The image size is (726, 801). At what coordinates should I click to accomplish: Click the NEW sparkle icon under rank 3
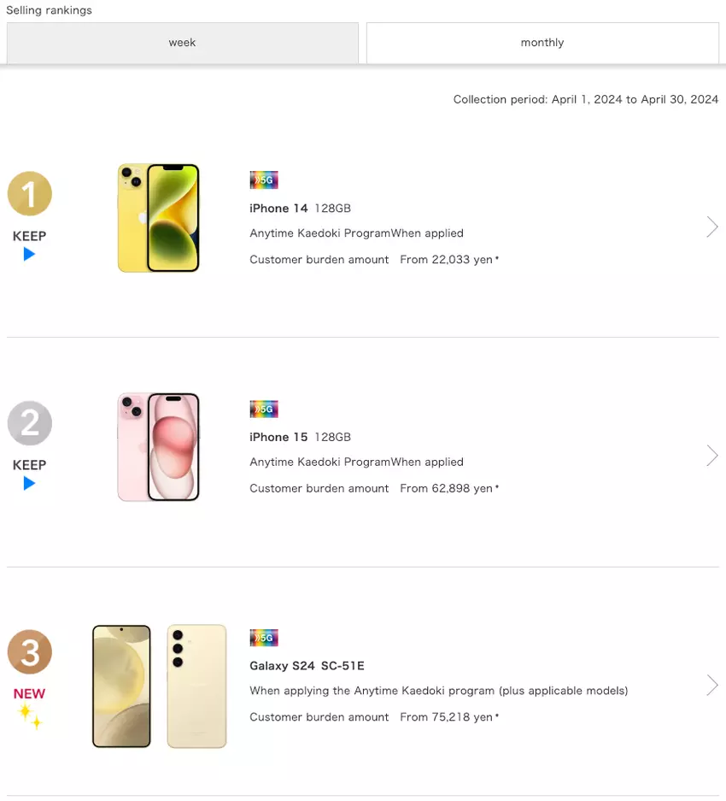30,716
